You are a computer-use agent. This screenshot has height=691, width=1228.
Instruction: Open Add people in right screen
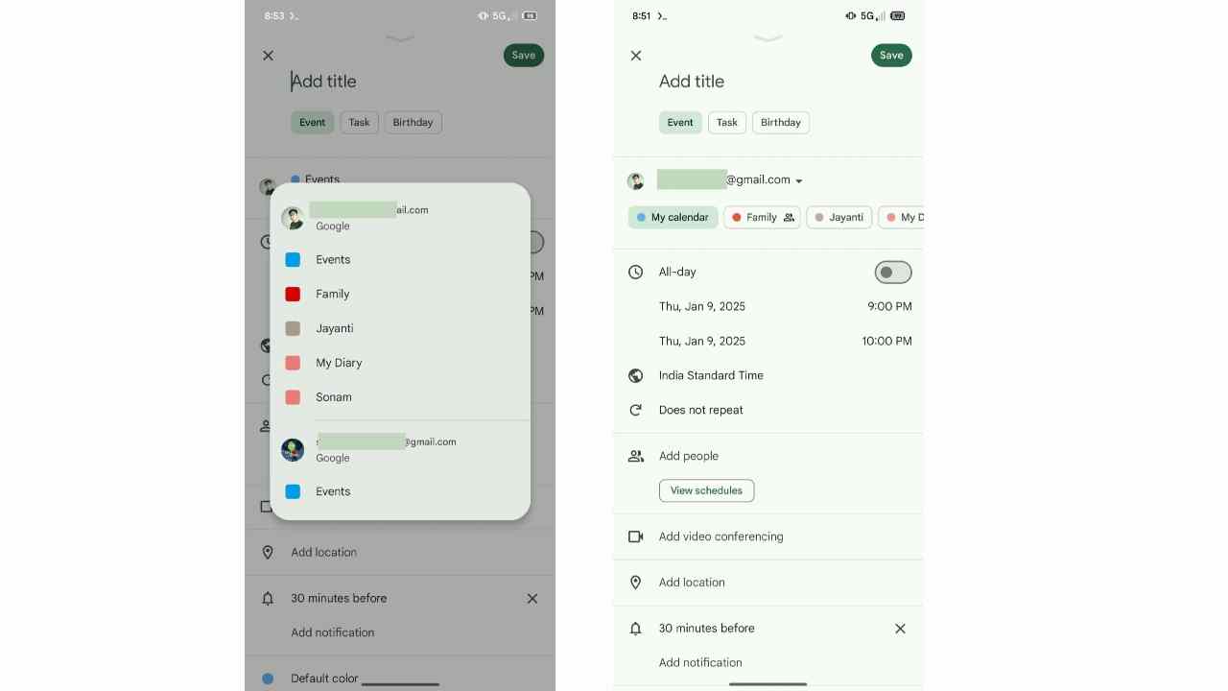pos(689,456)
